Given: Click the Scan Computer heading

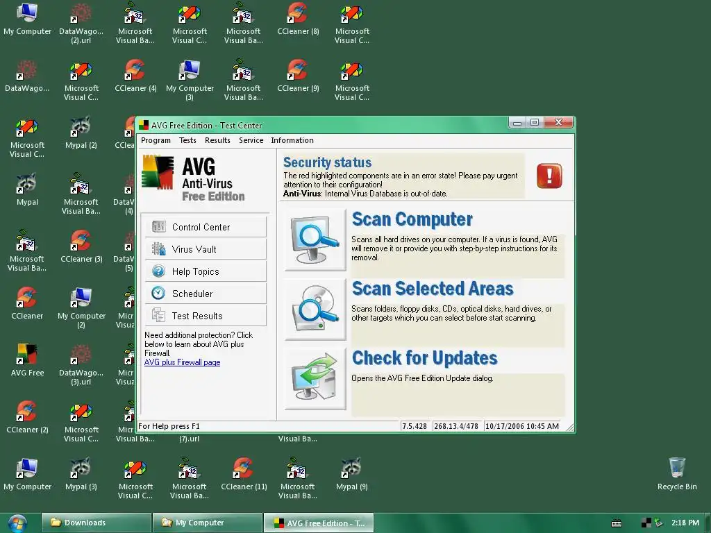Looking at the screenshot, I should pos(412,219).
